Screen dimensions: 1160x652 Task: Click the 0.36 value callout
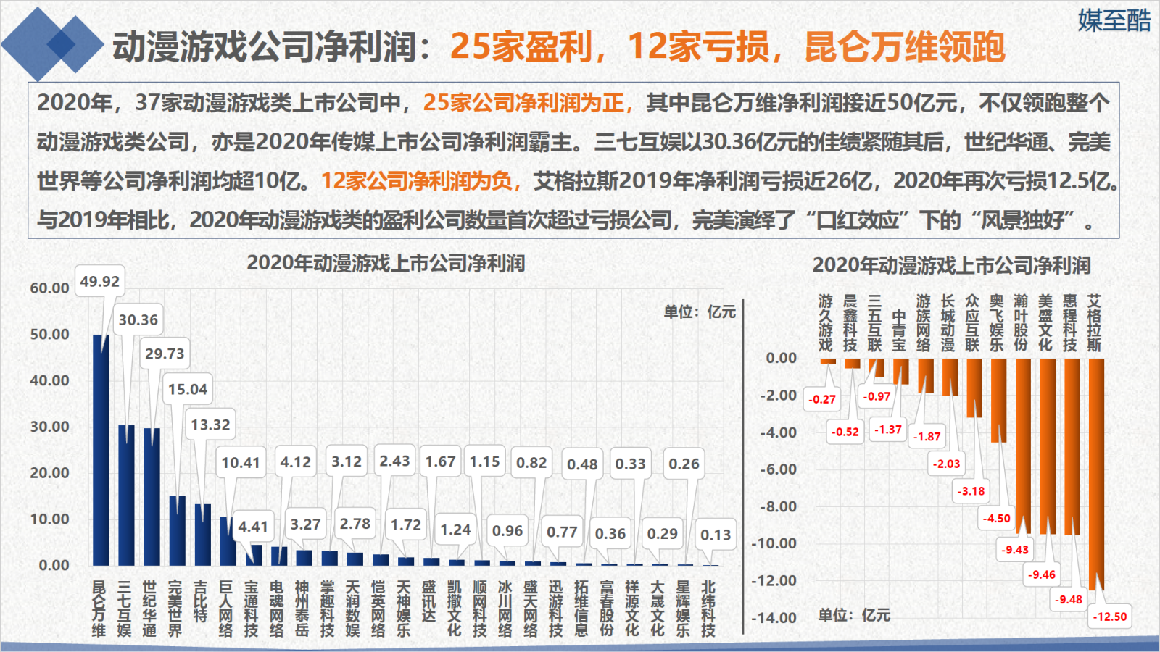(x=610, y=533)
